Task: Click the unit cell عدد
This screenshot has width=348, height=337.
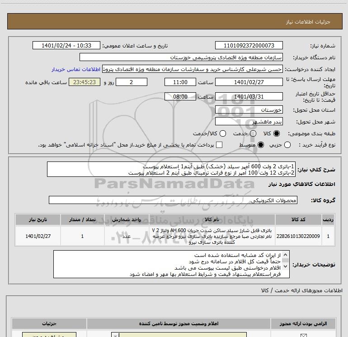Action: point(127,236)
